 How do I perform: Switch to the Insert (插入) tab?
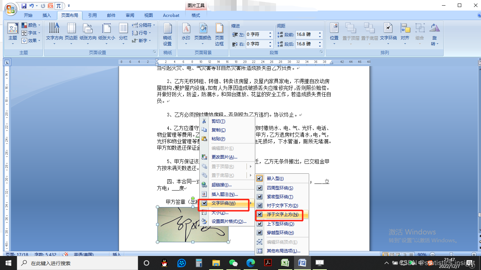point(47,15)
